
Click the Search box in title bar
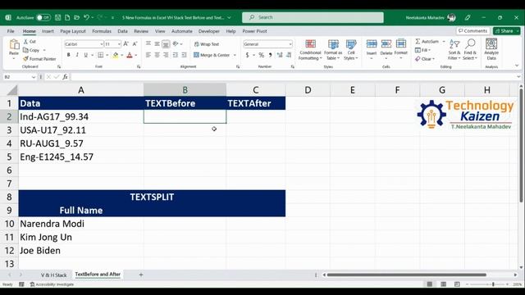(313, 17)
